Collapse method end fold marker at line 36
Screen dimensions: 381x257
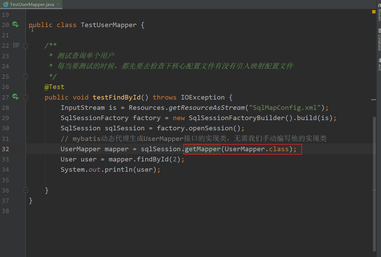pos(25,190)
